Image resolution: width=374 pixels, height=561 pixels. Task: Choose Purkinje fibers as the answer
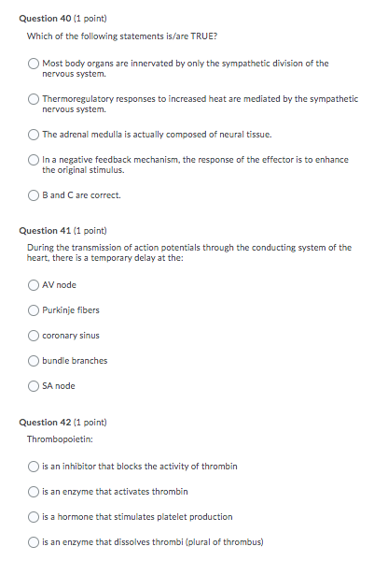point(34,310)
